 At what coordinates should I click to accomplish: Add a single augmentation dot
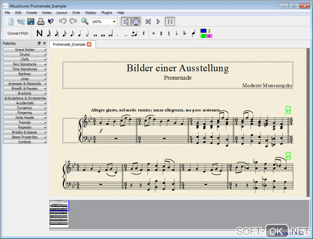[x=118, y=35]
